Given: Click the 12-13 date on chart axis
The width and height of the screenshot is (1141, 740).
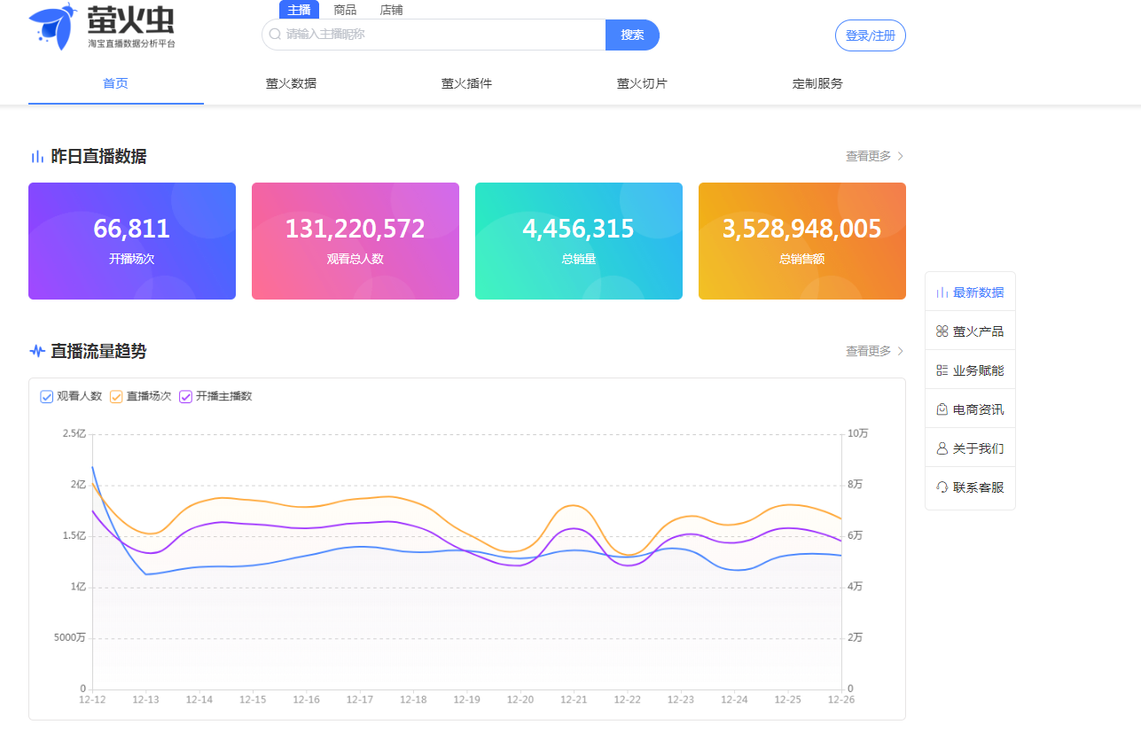Looking at the screenshot, I should point(146,700).
